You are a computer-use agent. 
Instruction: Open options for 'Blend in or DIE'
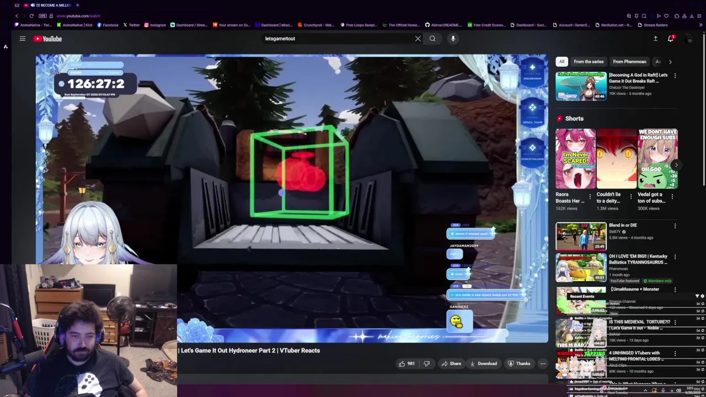[x=675, y=226]
